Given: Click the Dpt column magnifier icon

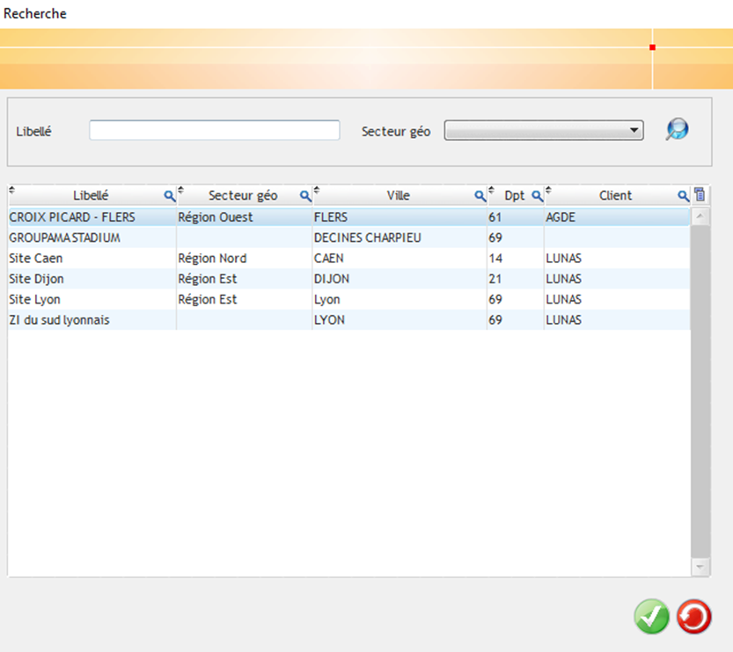Looking at the screenshot, I should pos(537,195).
